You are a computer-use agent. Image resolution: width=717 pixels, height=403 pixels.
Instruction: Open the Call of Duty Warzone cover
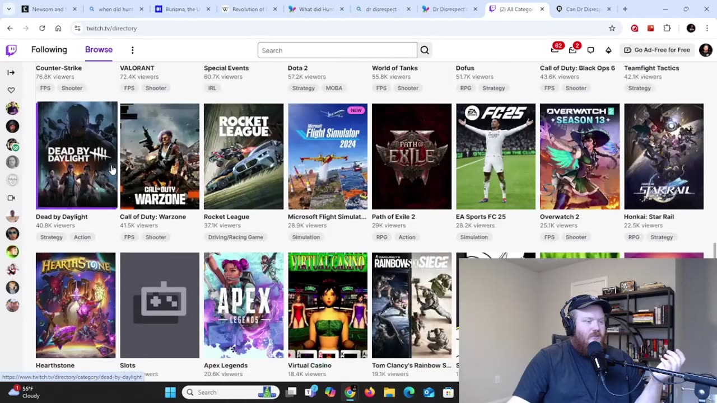(160, 156)
